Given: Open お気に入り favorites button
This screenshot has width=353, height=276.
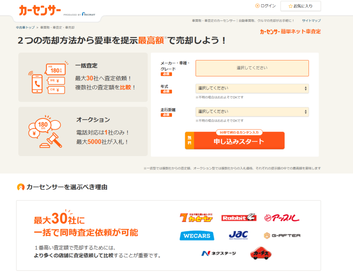Looking at the screenshot, I should (301, 6).
